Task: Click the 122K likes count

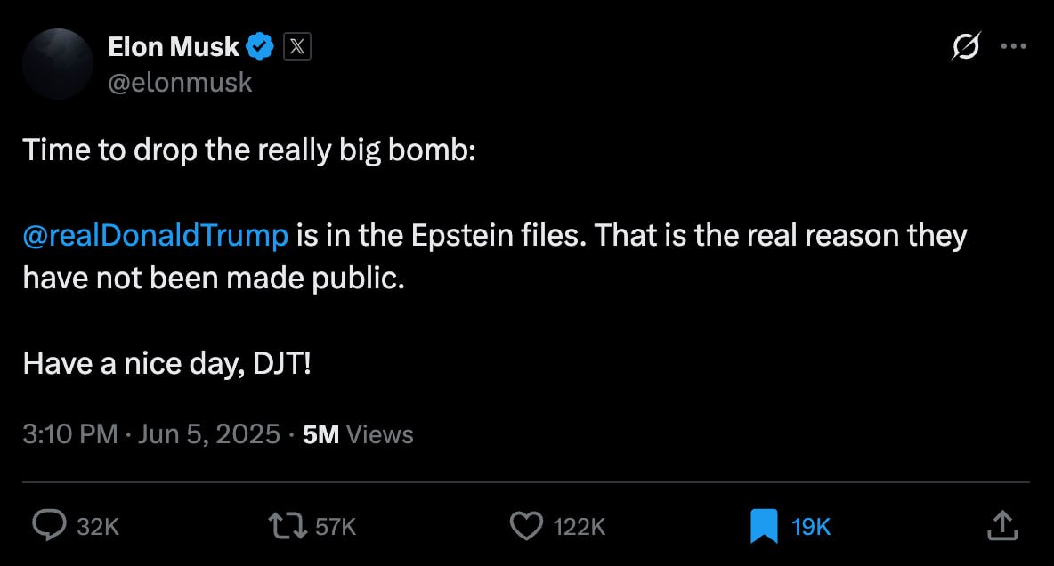Action: (x=580, y=527)
